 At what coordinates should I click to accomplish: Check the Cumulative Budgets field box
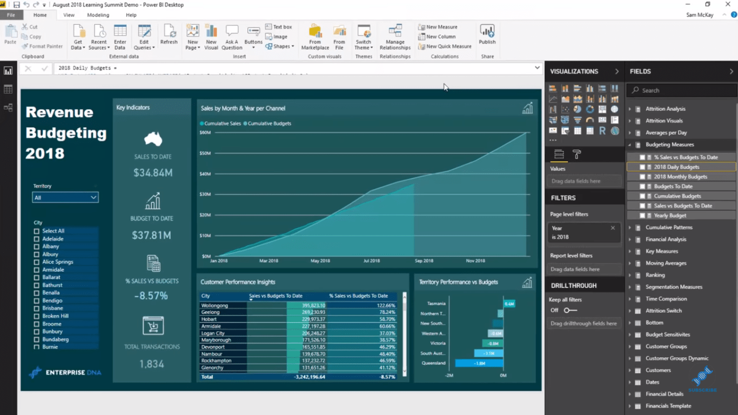642,196
